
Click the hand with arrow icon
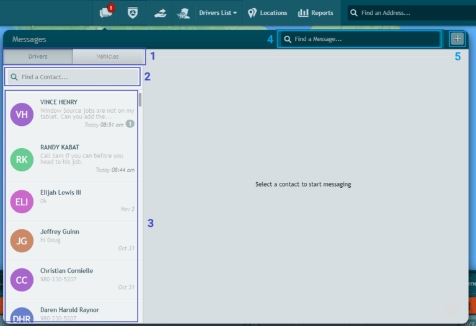(160, 13)
